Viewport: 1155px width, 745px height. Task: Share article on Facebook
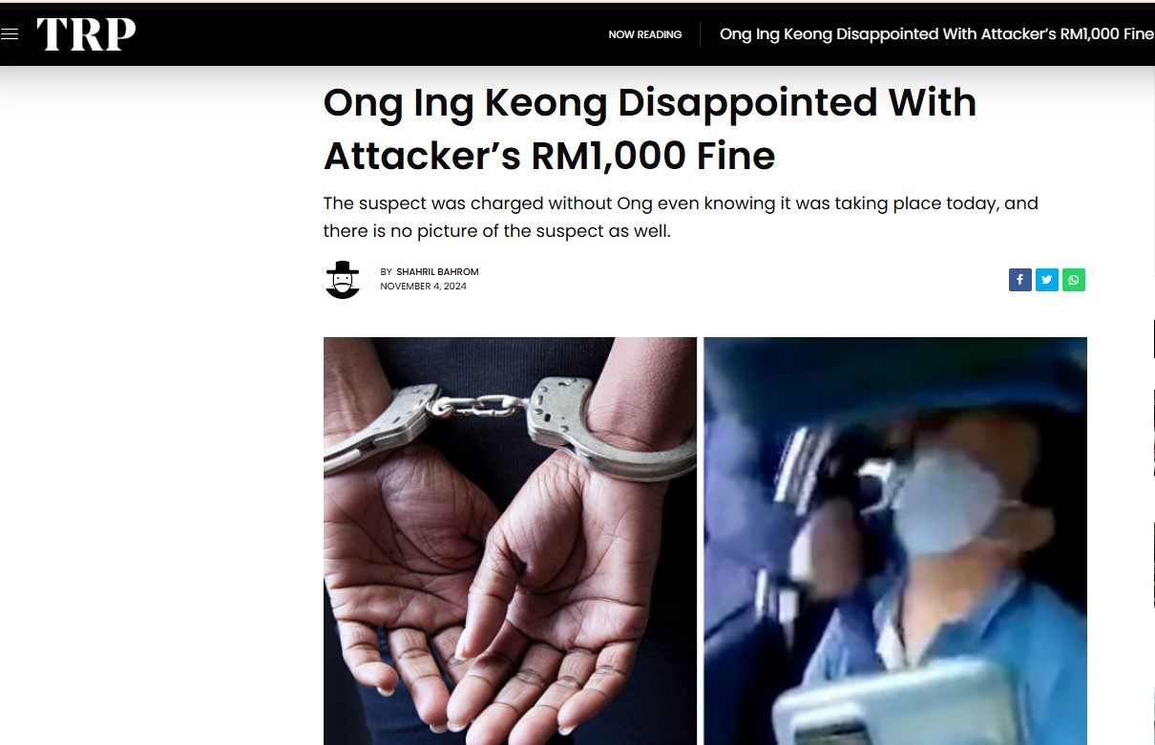click(x=1019, y=280)
